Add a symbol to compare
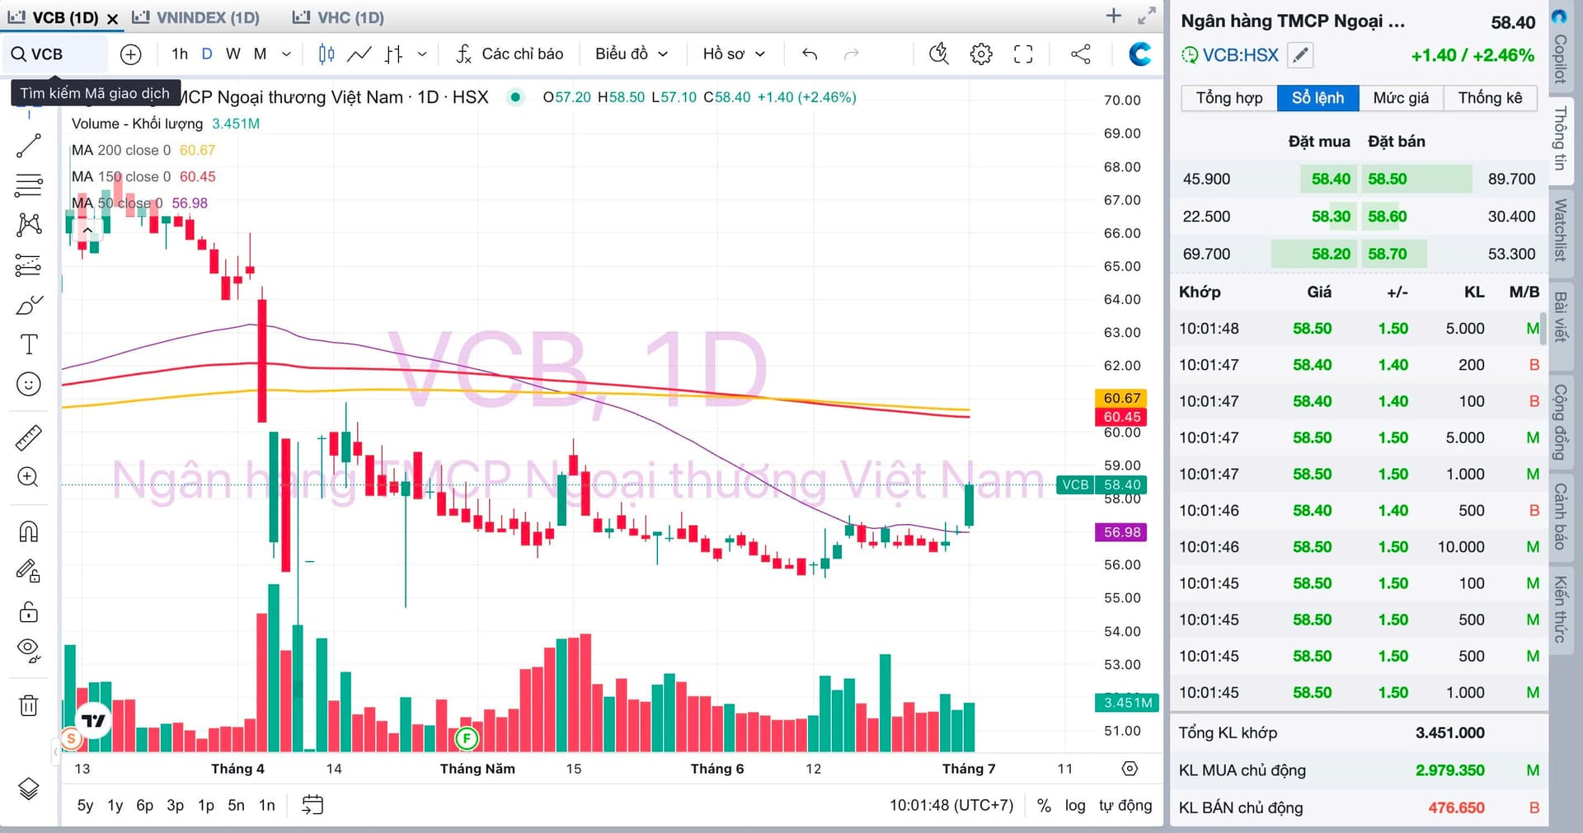This screenshot has height=833, width=1583. tap(131, 54)
